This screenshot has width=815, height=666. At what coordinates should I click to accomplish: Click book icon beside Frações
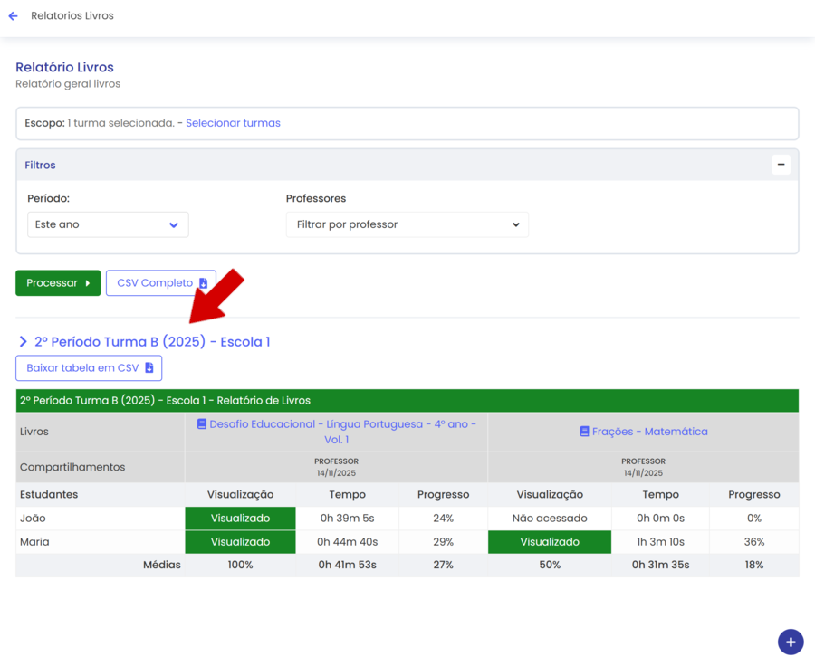click(584, 432)
